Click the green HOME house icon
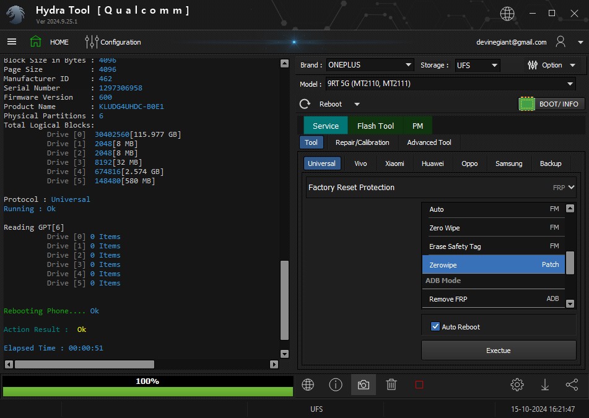 click(x=36, y=41)
